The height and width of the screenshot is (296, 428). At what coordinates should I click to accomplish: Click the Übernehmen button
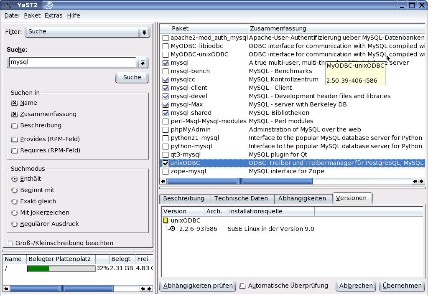tap(402, 286)
